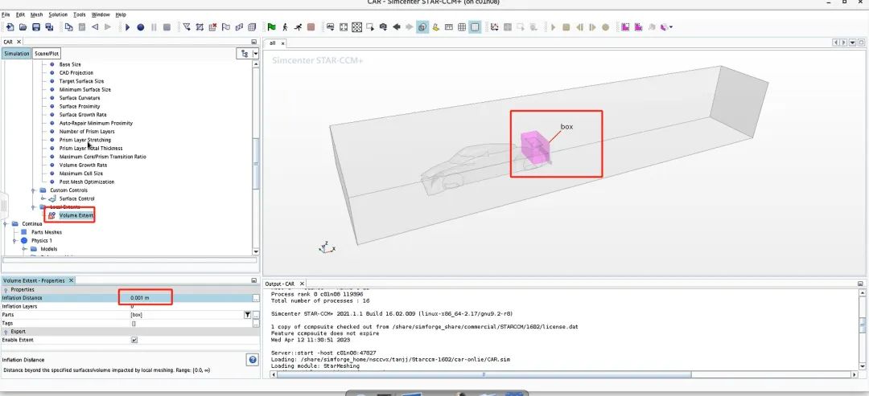The image size is (869, 396).
Task: Open the Window menu
Action: click(x=101, y=14)
